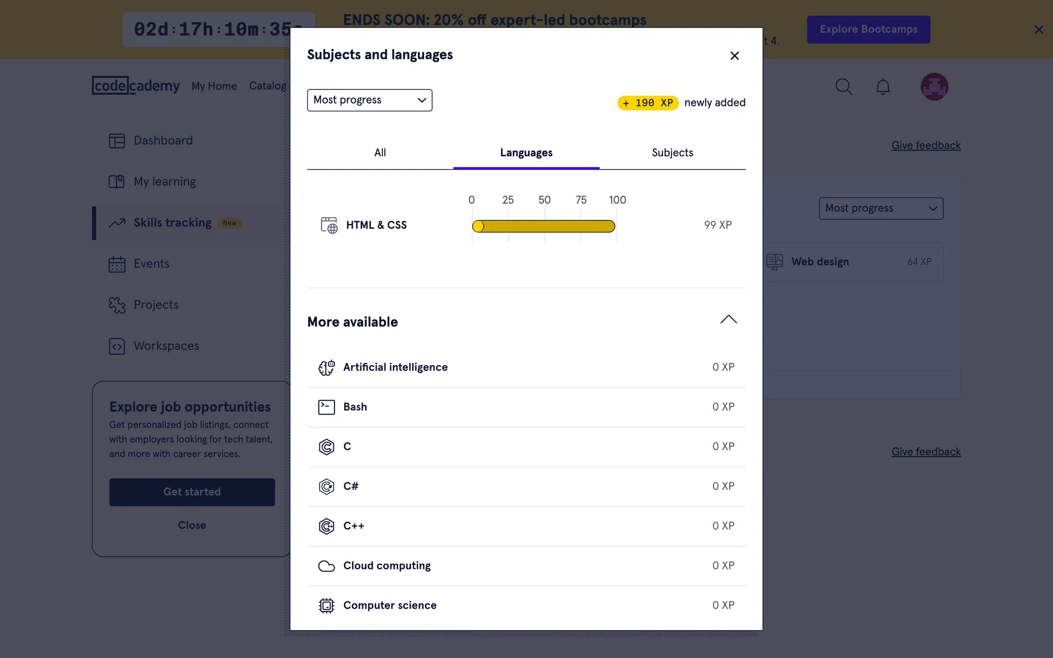Select the Cloud computing row
Screen dimensions: 1053x658
pyautogui.click(x=525, y=566)
